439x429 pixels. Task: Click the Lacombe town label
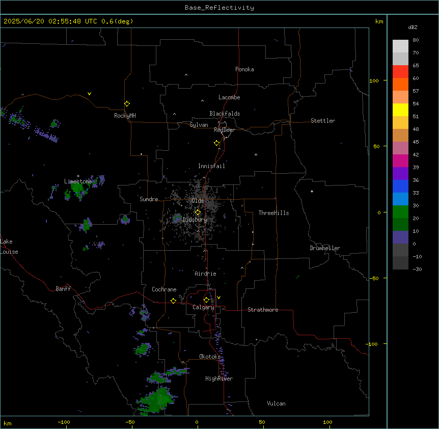(x=229, y=97)
